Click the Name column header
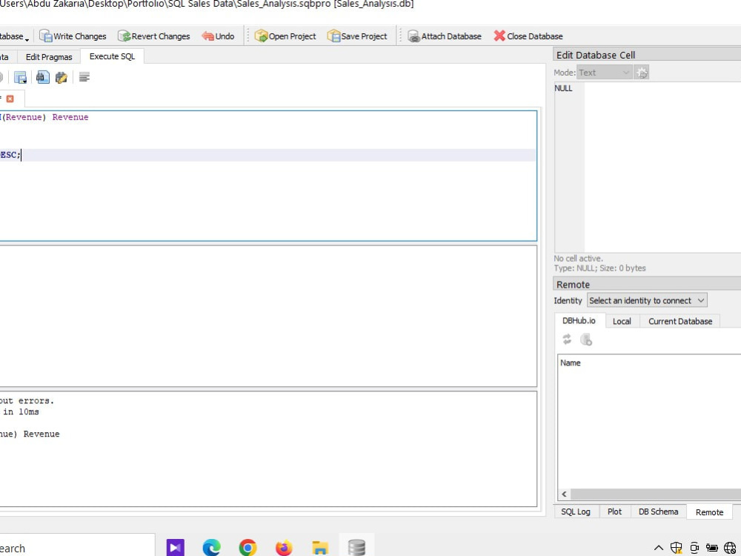The height and width of the screenshot is (556, 741). (x=571, y=363)
